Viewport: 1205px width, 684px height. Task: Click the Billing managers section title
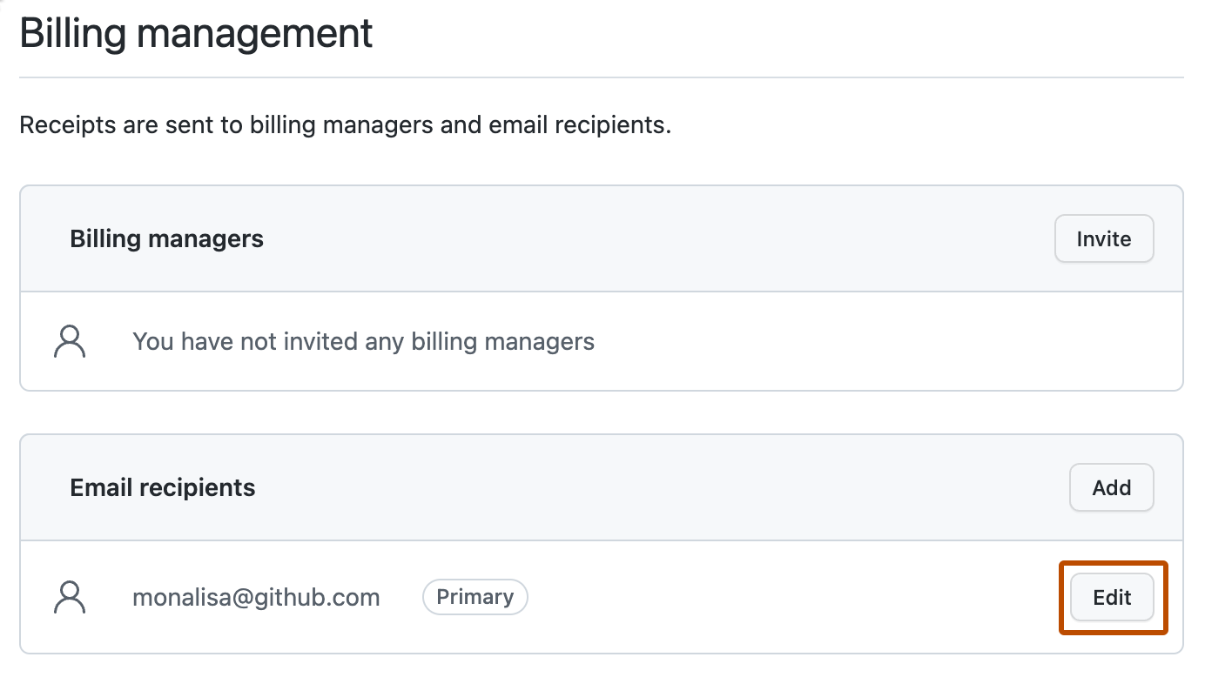166,239
